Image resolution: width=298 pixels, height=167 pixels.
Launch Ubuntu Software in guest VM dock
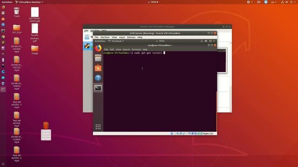tap(98, 68)
